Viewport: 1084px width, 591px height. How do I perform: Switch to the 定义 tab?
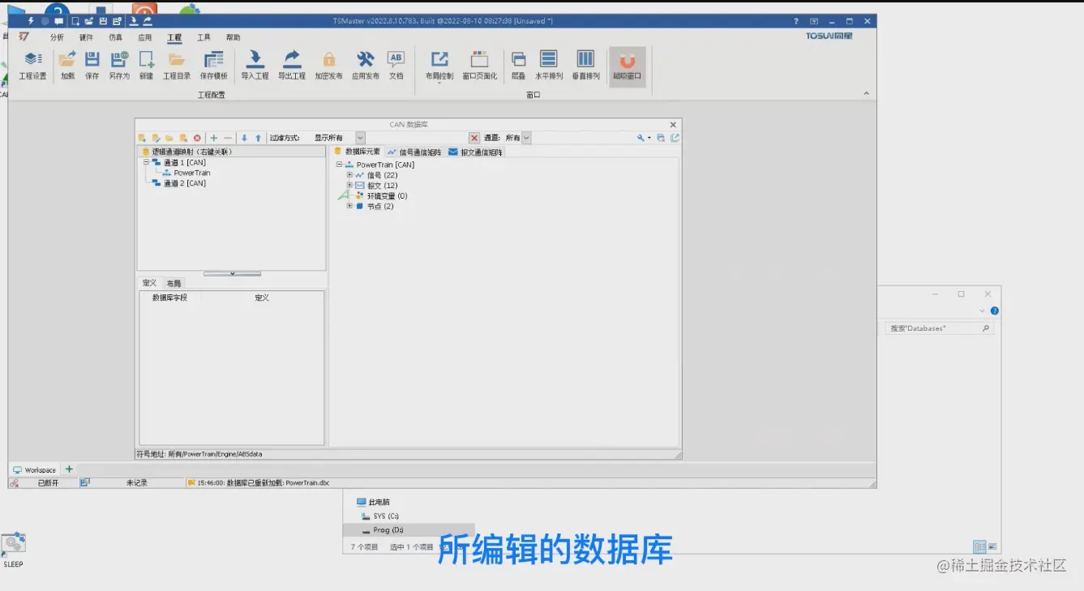point(149,283)
